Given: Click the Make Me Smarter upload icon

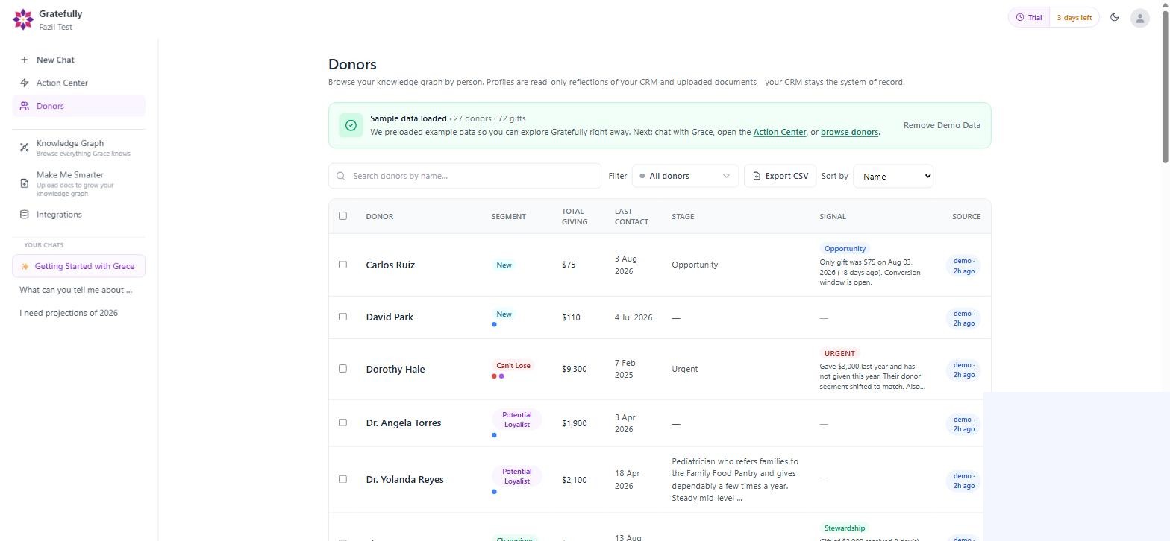Looking at the screenshot, I should 25,183.
